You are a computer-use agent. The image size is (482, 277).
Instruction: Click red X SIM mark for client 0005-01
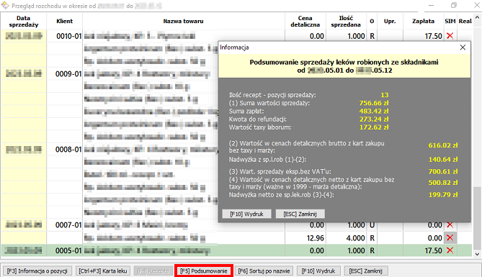click(x=450, y=250)
